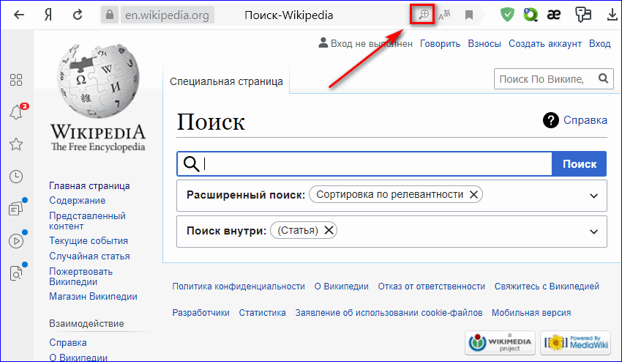Image resolution: width=622 pixels, height=362 pixels.
Task: Click the green circular extension icon
Action: coord(530,15)
